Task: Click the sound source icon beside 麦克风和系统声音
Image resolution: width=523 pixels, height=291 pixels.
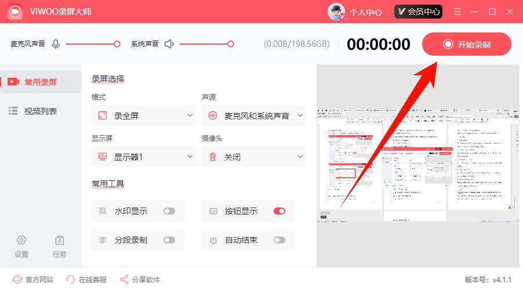Action: tap(213, 116)
